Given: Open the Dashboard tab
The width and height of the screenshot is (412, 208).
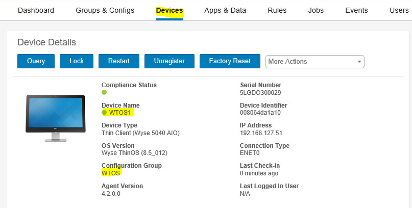Looking at the screenshot, I should 36,10.
